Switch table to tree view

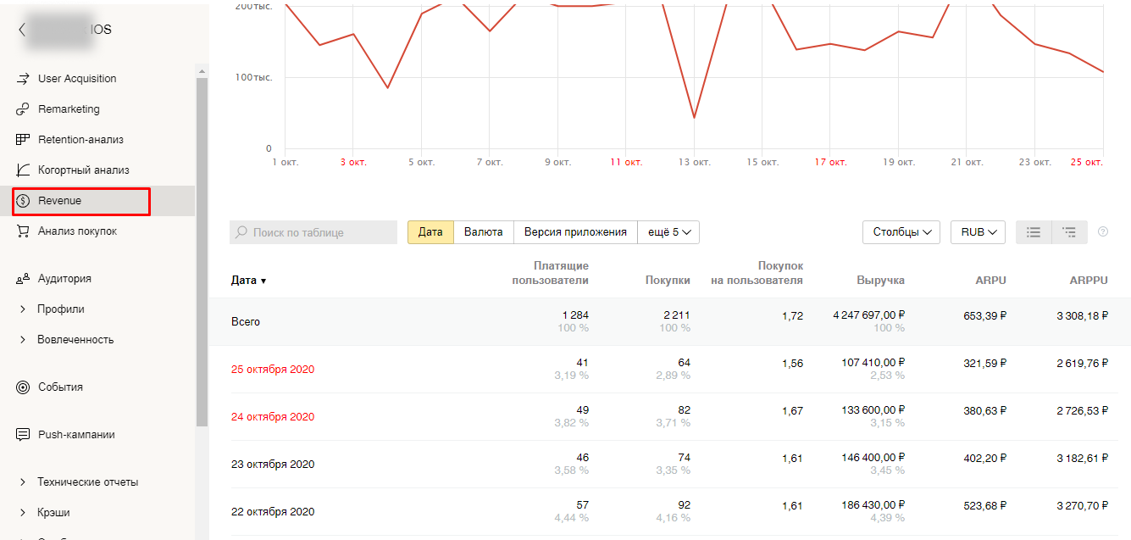click(x=1069, y=232)
